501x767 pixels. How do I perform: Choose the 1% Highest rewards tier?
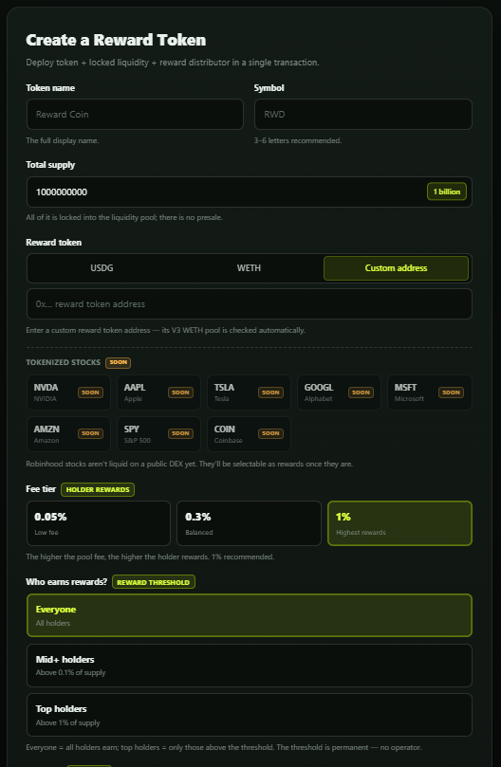point(399,523)
